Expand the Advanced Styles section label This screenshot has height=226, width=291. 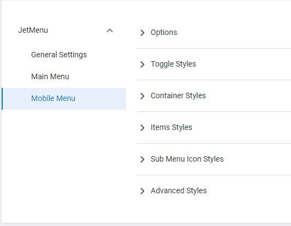click(179, 191)
